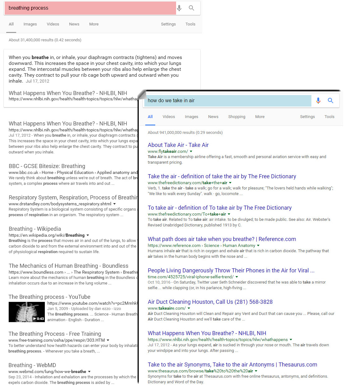
Task: Open 'Breathing - Wikipedia' result
Action: 35,229
